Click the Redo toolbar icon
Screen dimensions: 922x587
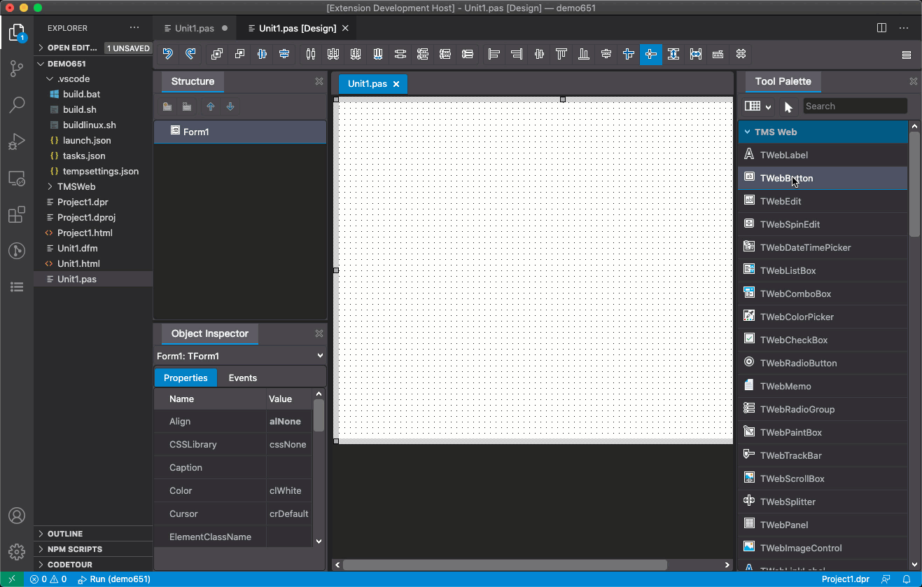pyautogui.click(x=190, y=54)
